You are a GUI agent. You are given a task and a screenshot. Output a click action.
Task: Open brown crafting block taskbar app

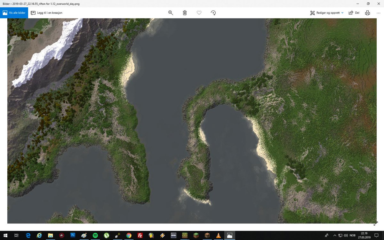[x=207, y=236]
